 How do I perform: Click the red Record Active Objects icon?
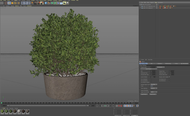coord(119,106)
